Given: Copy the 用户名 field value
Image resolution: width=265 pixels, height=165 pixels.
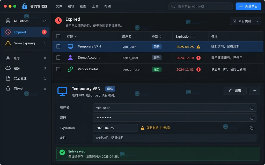Looking at the screenshot, I should coord(252,108).
